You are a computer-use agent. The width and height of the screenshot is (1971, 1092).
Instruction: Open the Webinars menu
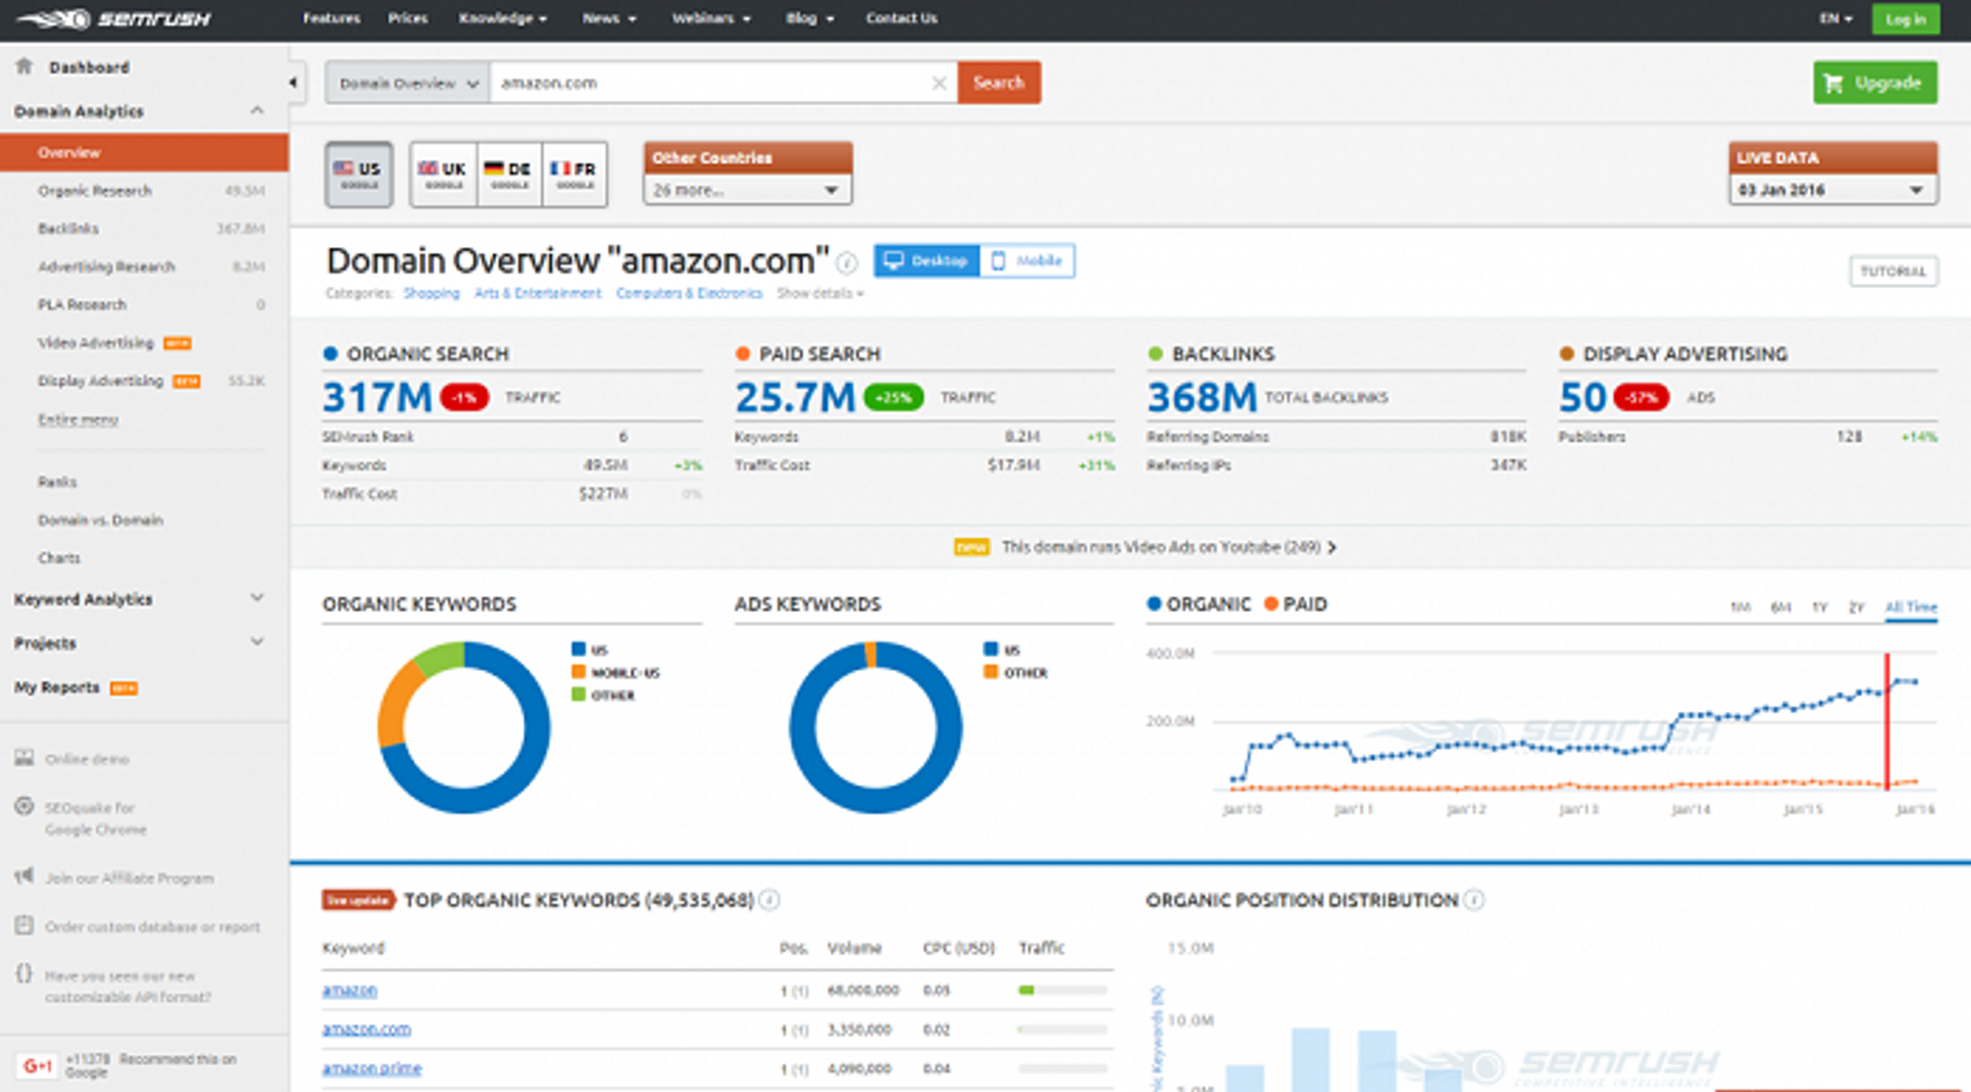711,18
